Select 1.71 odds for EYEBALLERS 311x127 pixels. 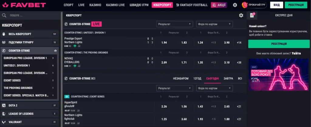(184, 62)
